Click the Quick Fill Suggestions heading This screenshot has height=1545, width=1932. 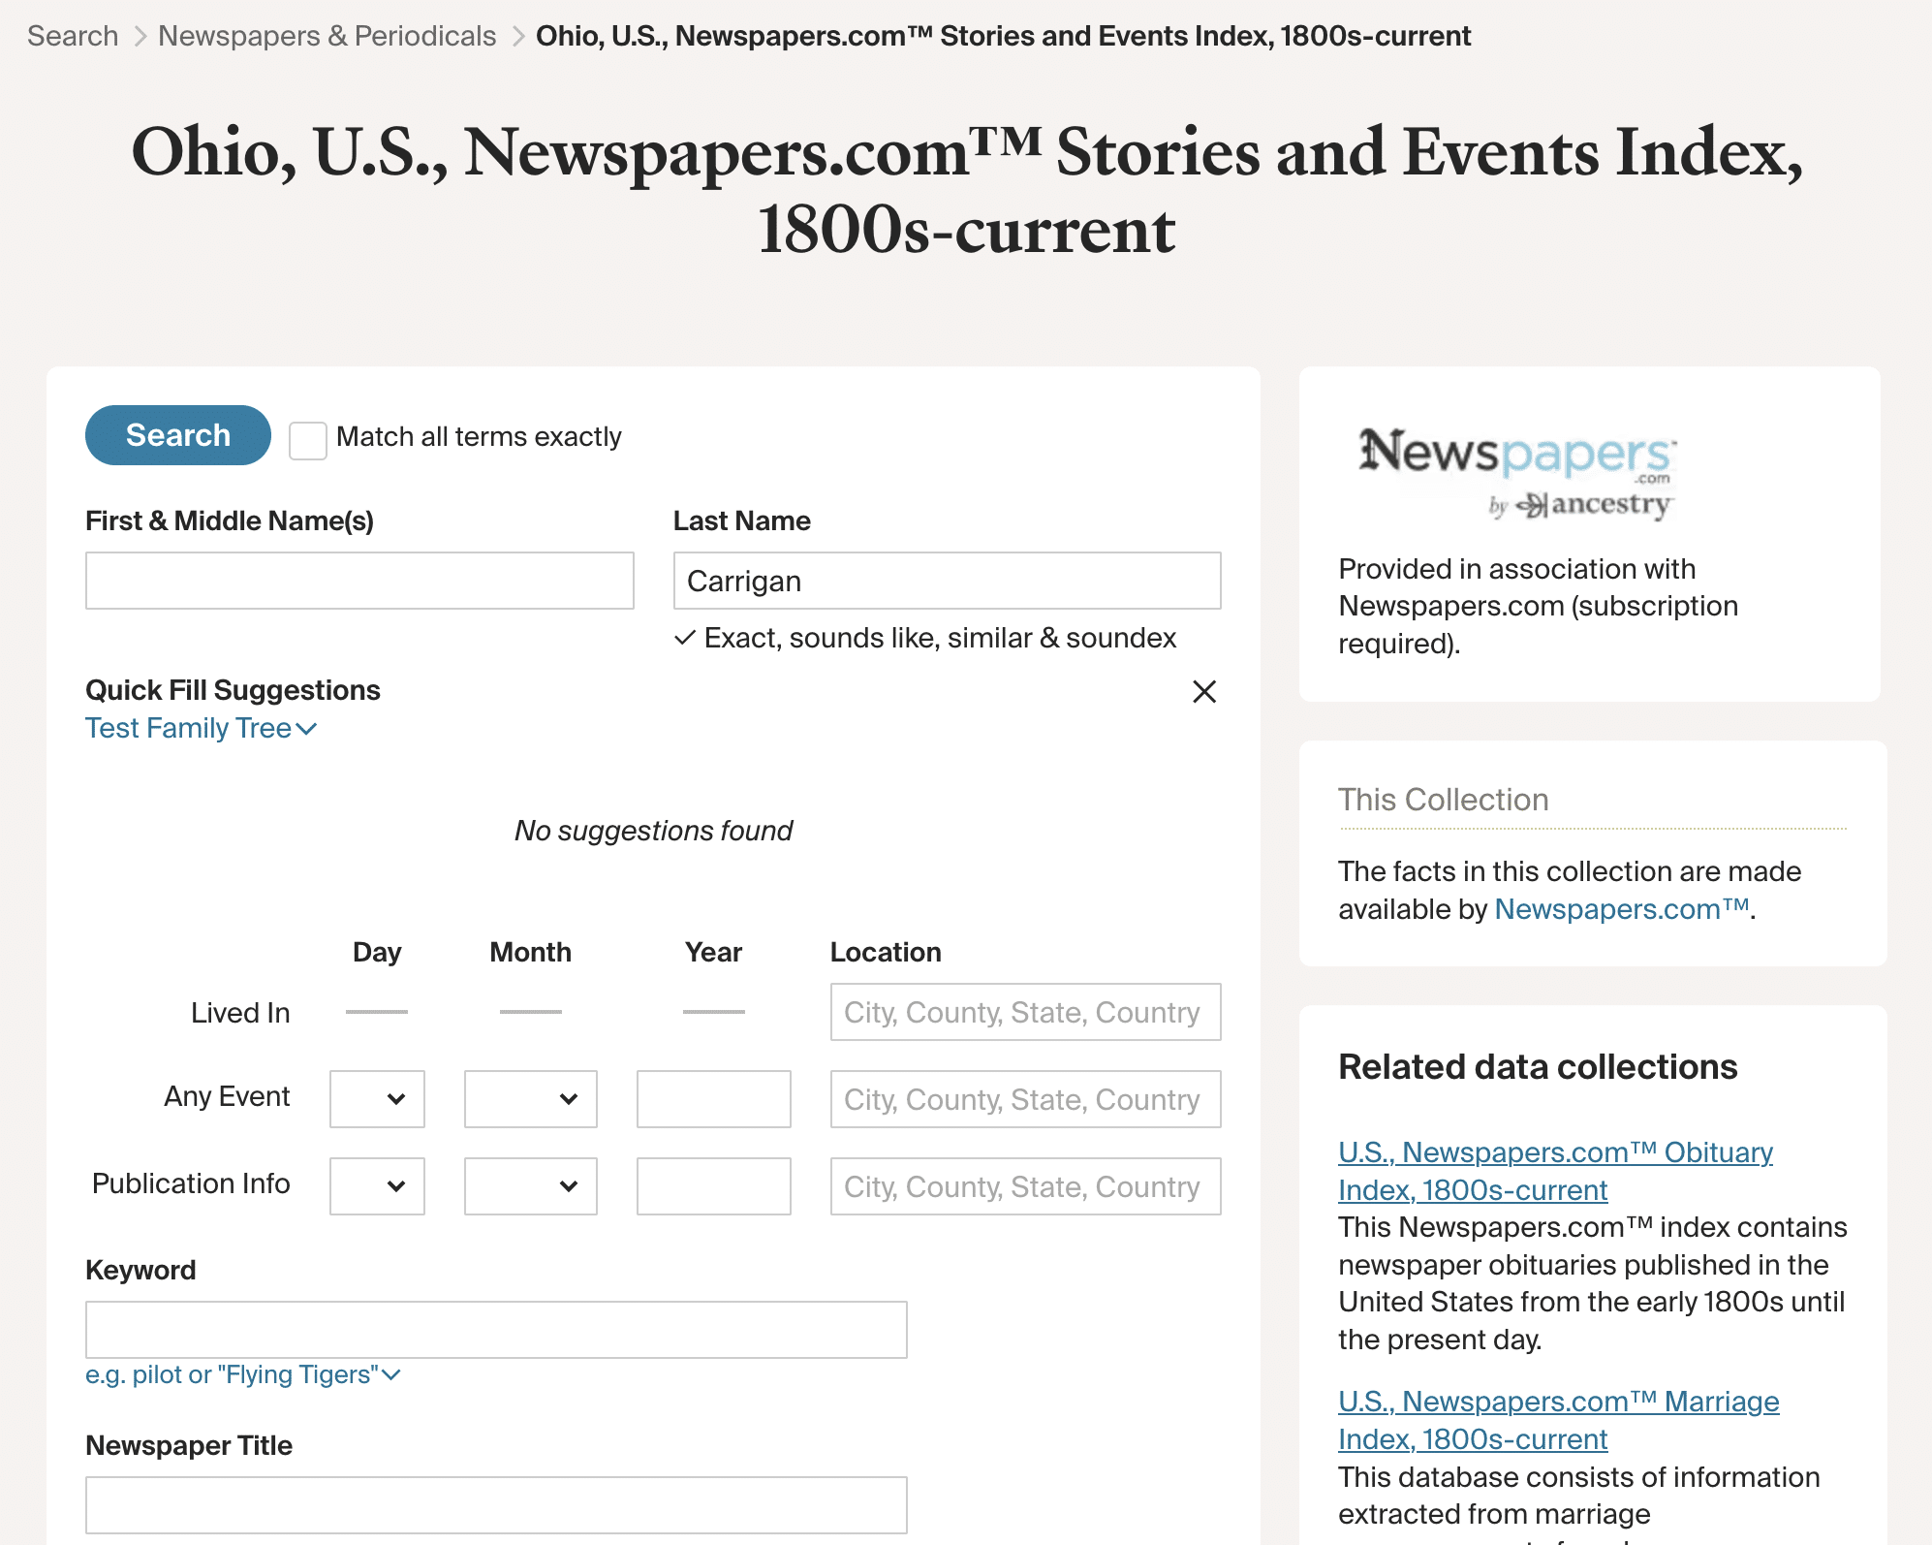[233, 690]
